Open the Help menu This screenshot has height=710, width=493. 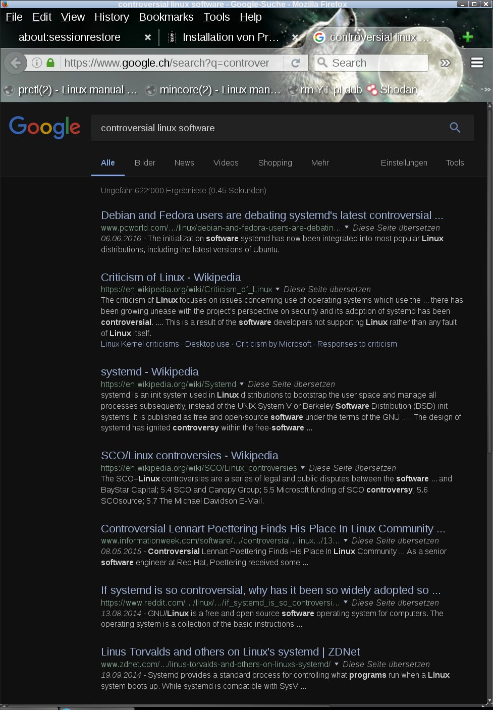coord(250,17)
